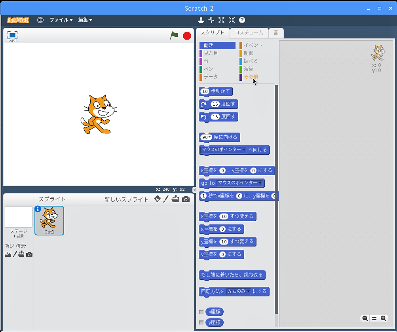Click degrees field in clockwise 度回す block
This screenshot has height=332, width=397.
click(215, 104)
